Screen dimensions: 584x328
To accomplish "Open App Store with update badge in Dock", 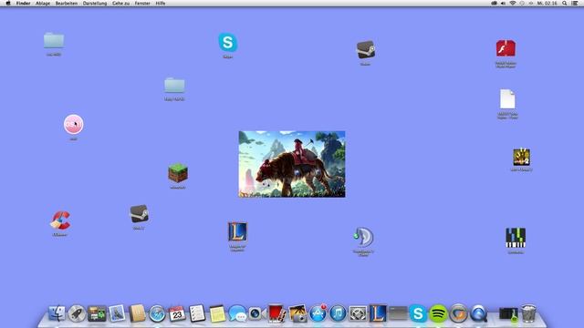I will [x=318, y=313].
